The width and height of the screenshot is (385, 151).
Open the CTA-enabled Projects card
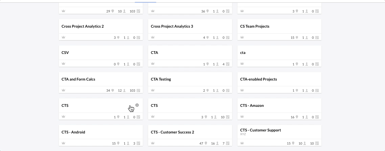[x=258, y=79]
